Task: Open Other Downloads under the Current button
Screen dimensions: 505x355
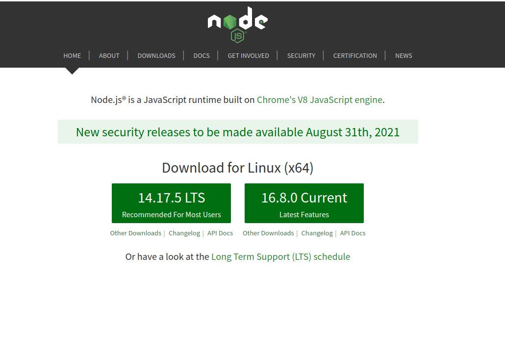Action: click(x=268, y=233)
